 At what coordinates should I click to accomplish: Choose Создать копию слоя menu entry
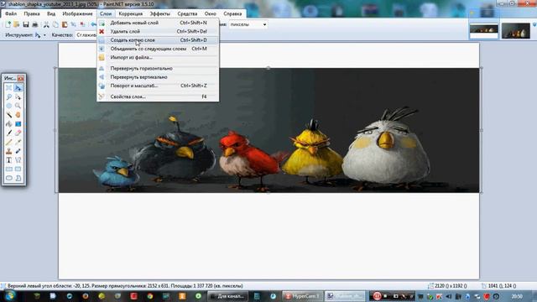point(158,40)
